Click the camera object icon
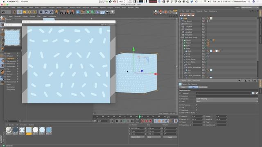Image resolution: width=262 pixels, height=147 pixels. tap(107, 12)
